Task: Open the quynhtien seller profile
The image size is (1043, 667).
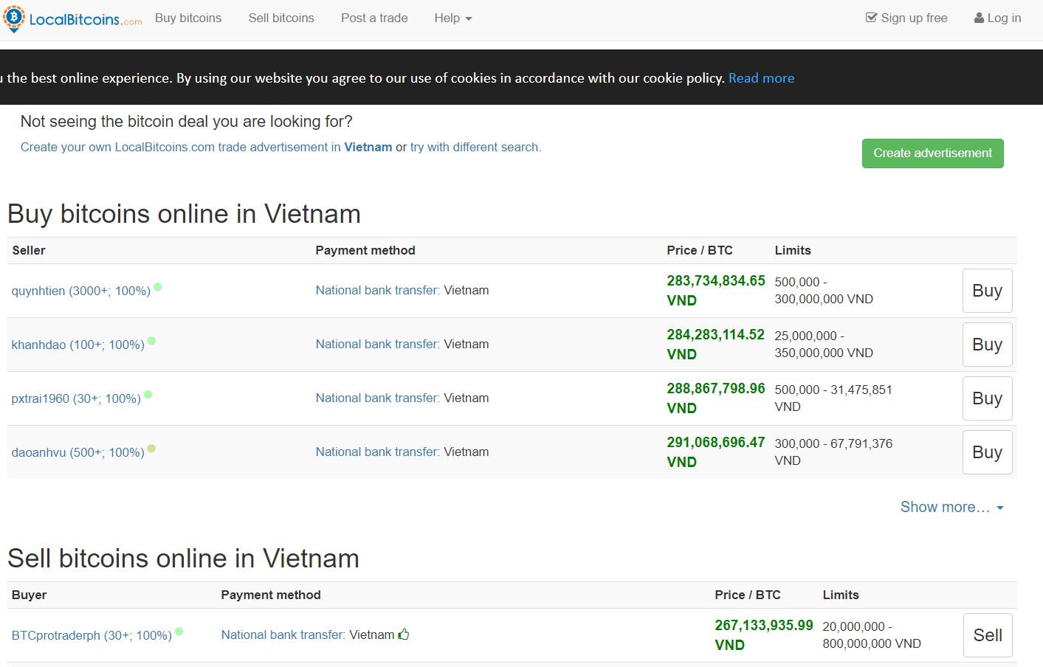Action: [81, 291]
